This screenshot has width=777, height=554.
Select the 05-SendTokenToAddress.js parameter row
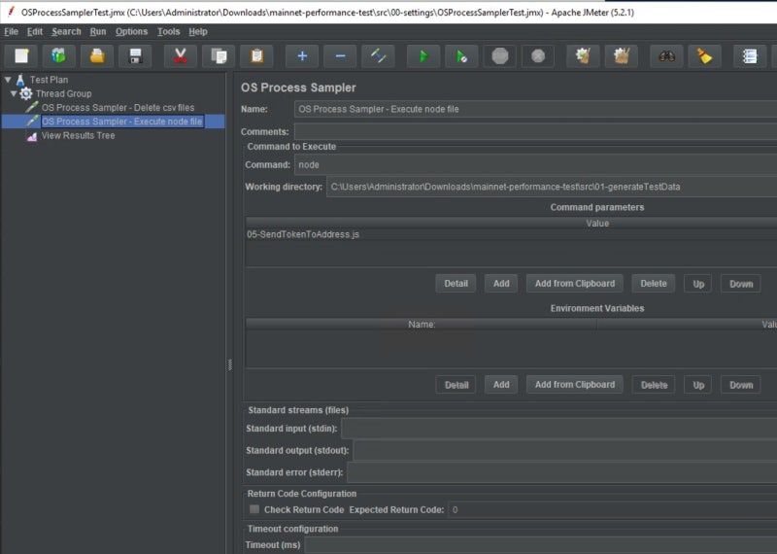tap(511, 234)
